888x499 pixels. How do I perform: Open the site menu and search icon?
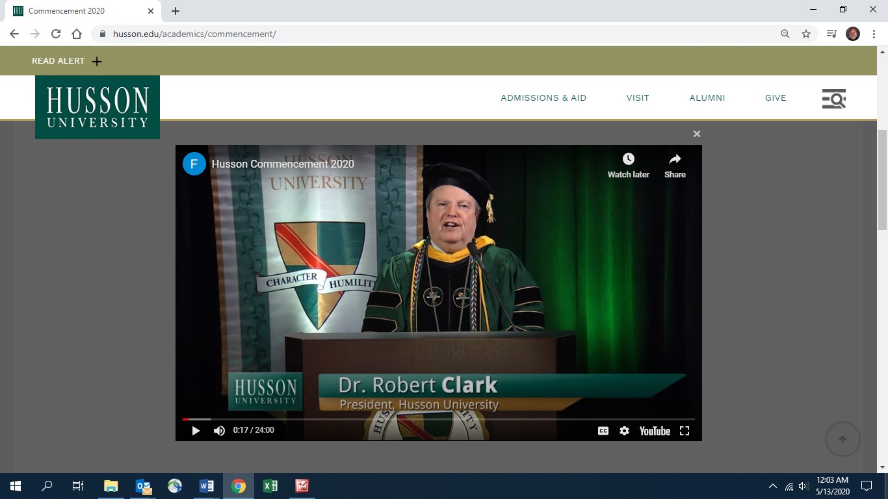pyautogui.click(x=833, y=98)
